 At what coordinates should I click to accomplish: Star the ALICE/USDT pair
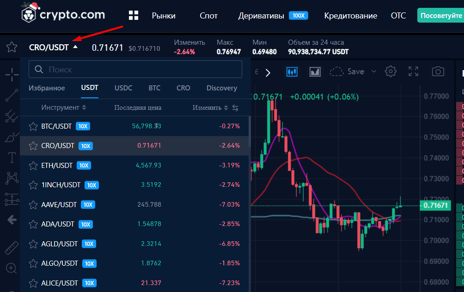(x=33, y=283)
